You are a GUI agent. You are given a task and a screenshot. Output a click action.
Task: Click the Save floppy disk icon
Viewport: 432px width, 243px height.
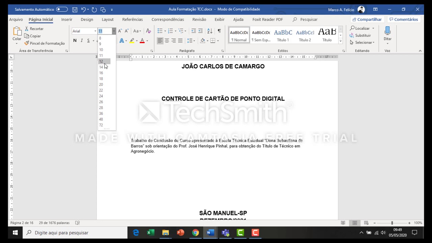click(75, 9)
